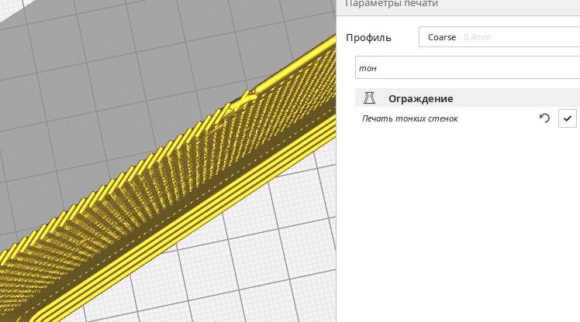Click the 'Профиль' label
The image size is (580, 322).
click(368, 37)
